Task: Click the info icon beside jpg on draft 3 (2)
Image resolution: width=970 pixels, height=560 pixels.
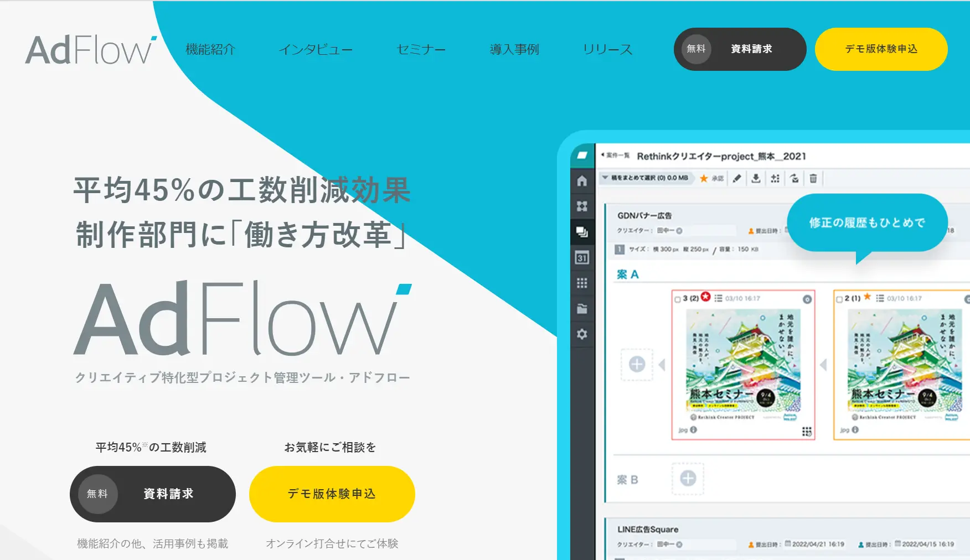Action: tap(694, 429)
